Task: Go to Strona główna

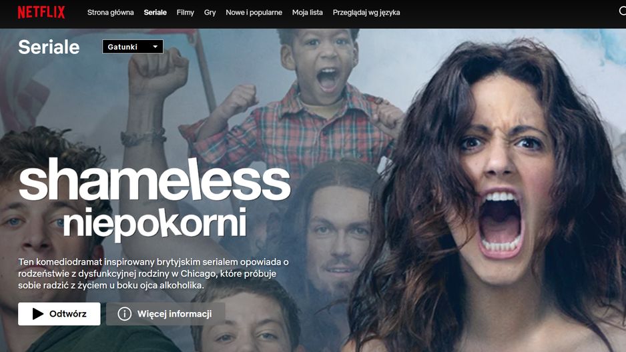Action: click(111, 13)
